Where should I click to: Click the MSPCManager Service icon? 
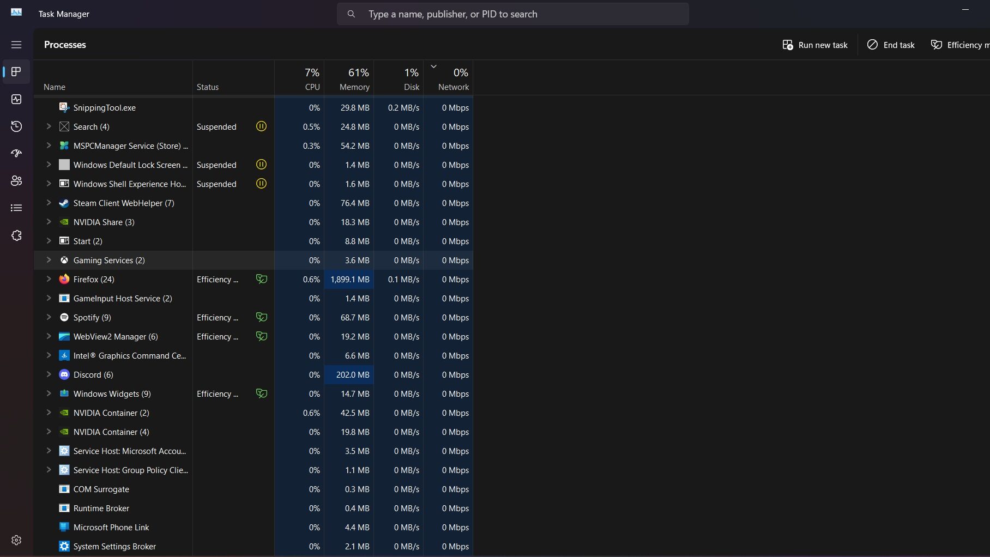point(64,146)
